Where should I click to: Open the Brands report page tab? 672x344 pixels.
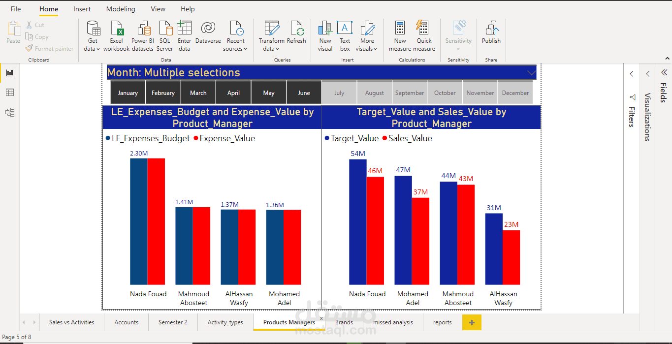(x=344, y=322)
